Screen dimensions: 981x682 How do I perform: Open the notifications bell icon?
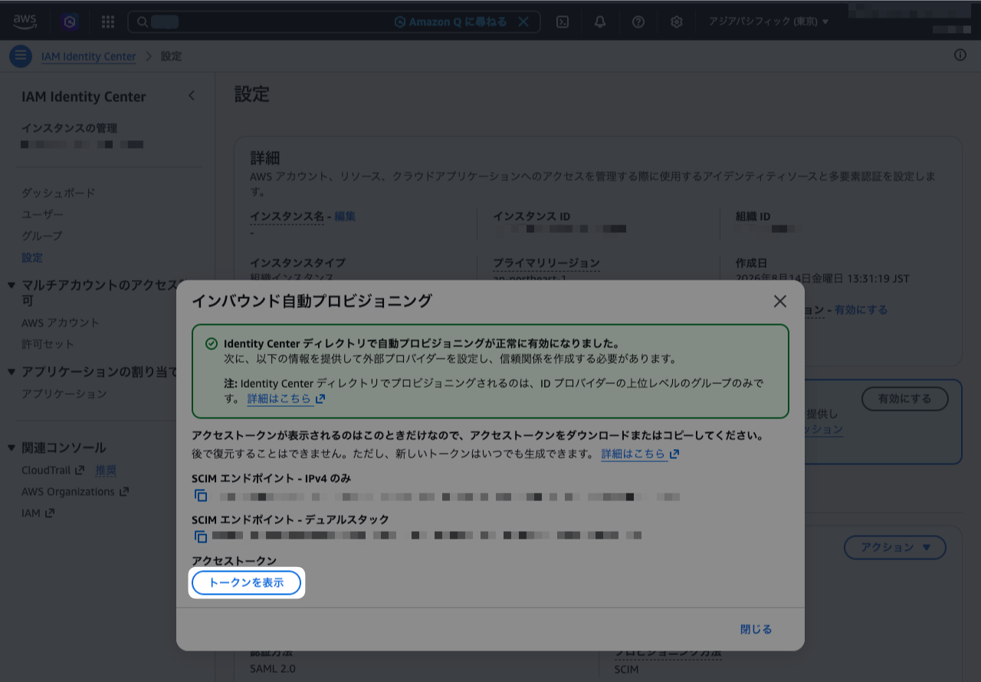click(600, 21)
